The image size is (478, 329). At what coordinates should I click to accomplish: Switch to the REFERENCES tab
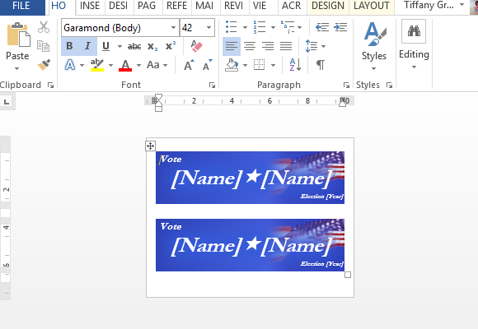pyautogui.click(x=177, y=6)
